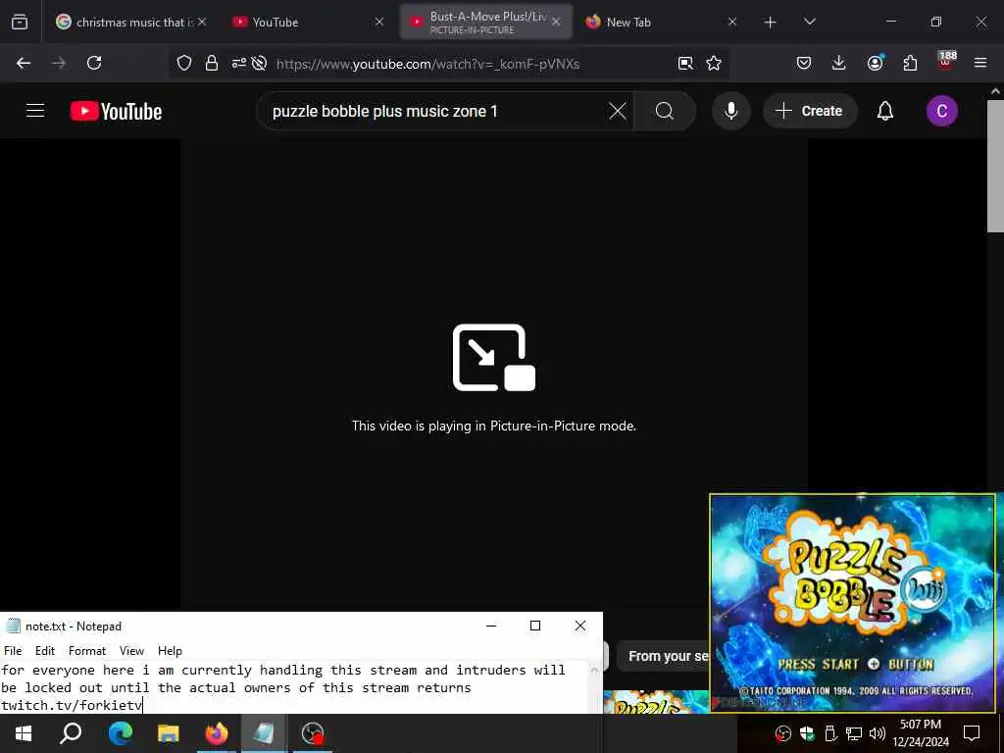Launch Microsoft Edge from taskbar
1004x753 pixels.
tap(120, 733)
